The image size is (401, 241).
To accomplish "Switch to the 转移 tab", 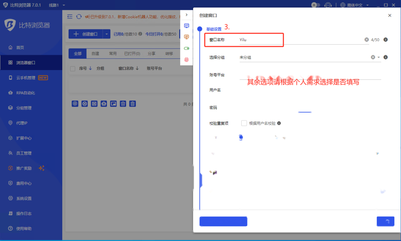I will (x=169, y=54).
